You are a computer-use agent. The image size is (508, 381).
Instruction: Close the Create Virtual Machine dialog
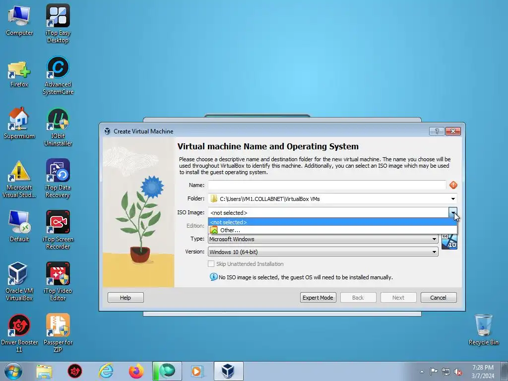coord(453,131)
